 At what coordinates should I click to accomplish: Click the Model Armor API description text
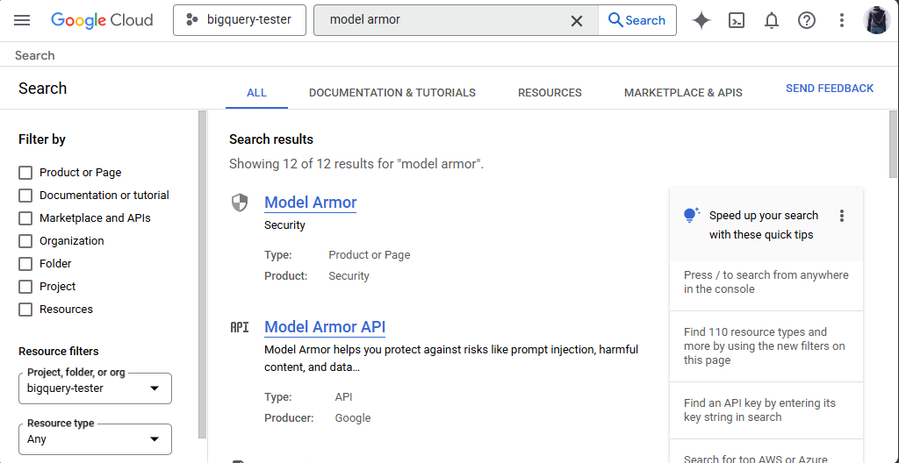point(451,358)
